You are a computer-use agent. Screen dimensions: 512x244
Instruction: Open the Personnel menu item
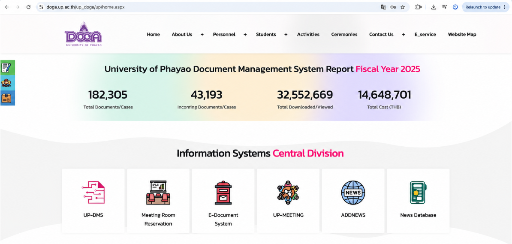pyautogui.click(x=224, y=34)
